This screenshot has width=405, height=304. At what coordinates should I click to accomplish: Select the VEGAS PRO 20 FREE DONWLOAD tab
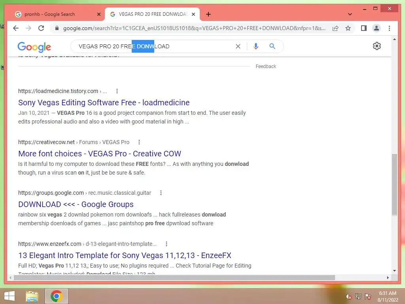pos(153,14)
